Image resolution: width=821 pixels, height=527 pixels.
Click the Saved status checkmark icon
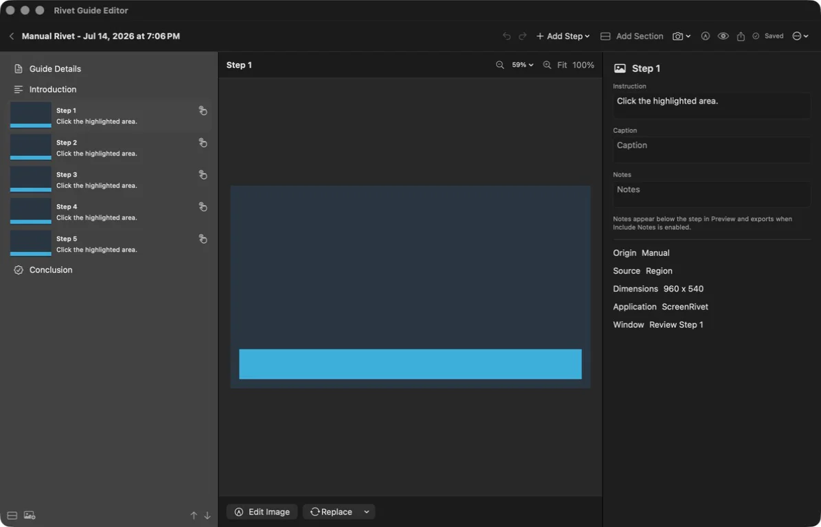[x=756, y=36]
